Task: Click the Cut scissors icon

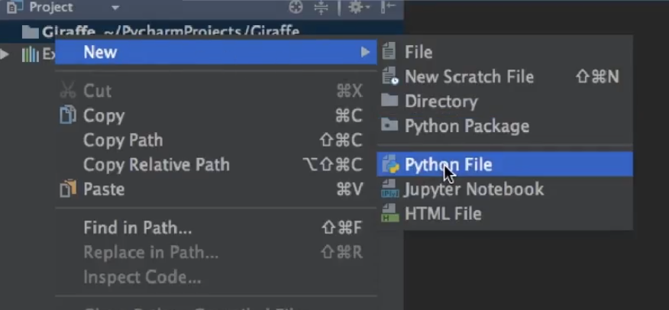Action: click(x=67, y=90)
